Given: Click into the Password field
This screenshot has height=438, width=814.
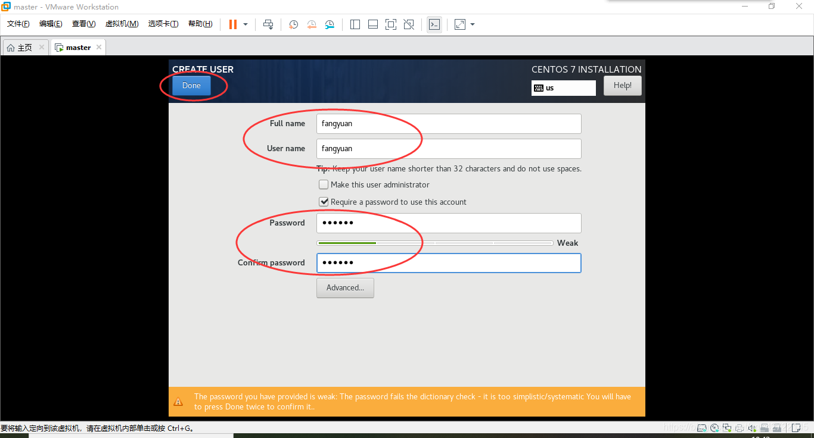Looking at the screenshot, I should [449, 223].
